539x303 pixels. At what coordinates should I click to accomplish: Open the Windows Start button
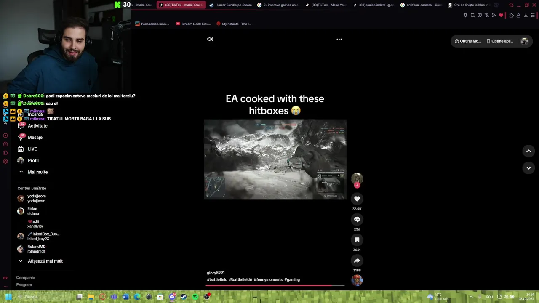pos(8,297)
